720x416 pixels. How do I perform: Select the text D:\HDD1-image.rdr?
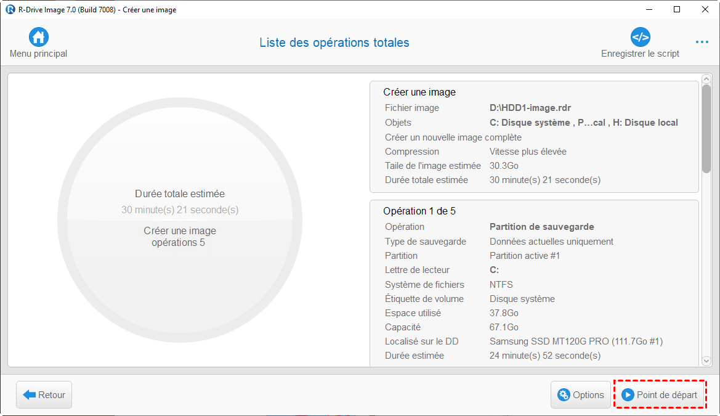pyautogui.click(x=530, y=108)
